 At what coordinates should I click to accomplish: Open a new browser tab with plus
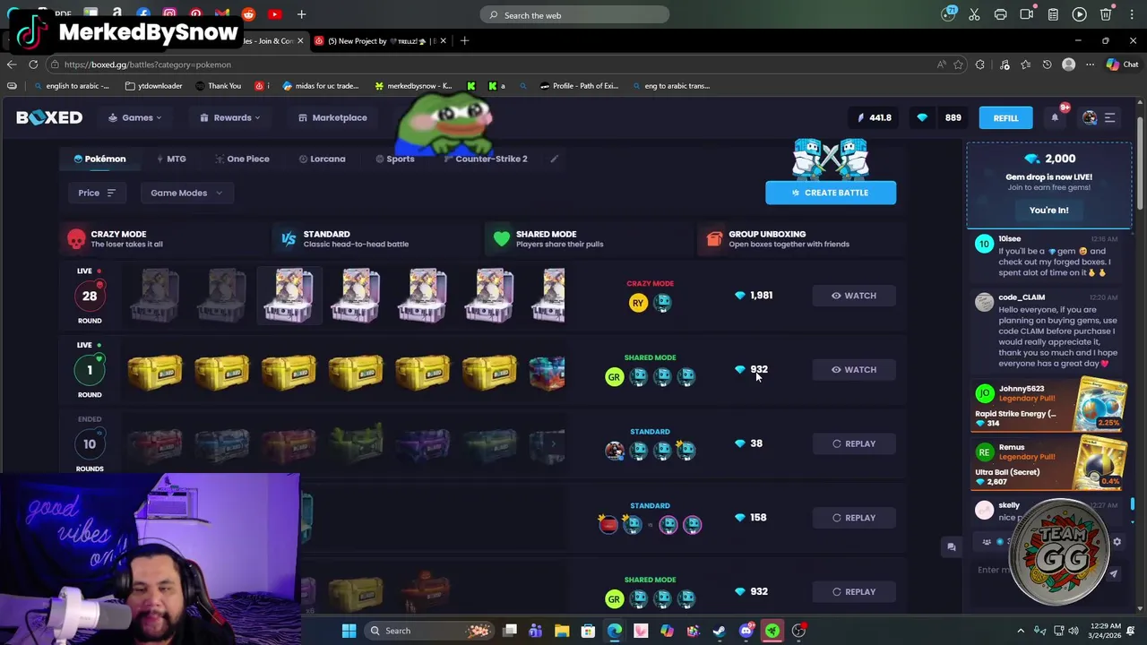(x=464, y=40)
